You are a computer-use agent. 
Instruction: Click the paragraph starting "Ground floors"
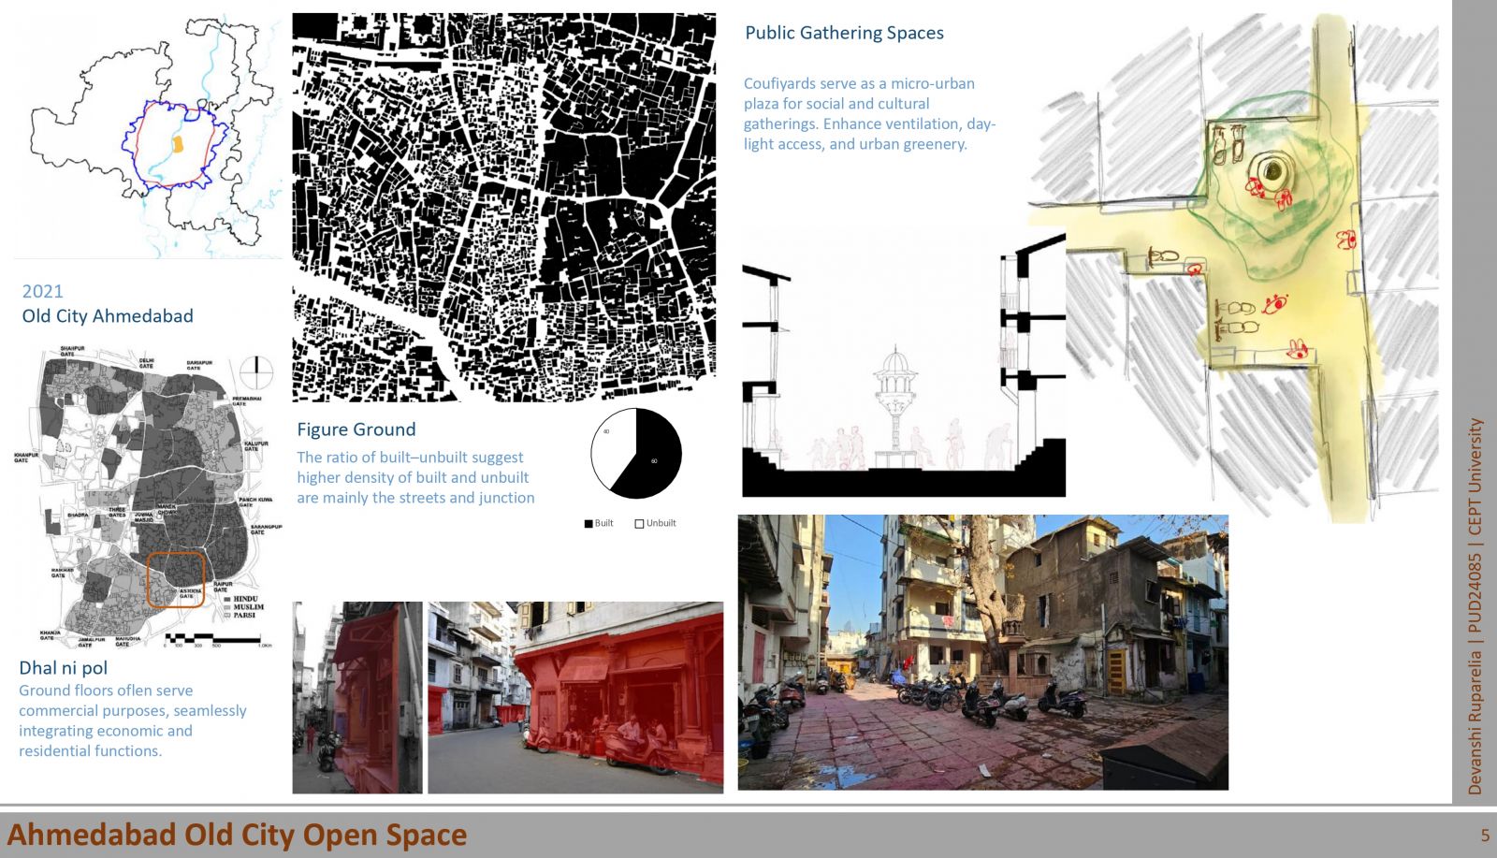click(x=133, y=720)
